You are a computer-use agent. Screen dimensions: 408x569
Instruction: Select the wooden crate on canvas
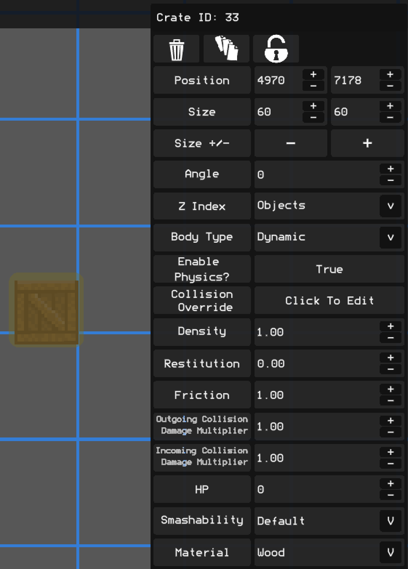(47, 310)
